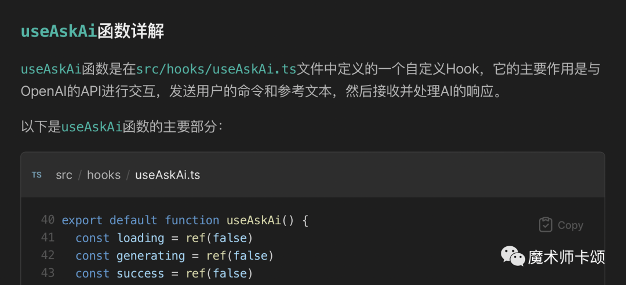Screen dimensions: 626x285
Task: Click useAskAi at the start of the first paragraph
Action: tap(51, 69)
